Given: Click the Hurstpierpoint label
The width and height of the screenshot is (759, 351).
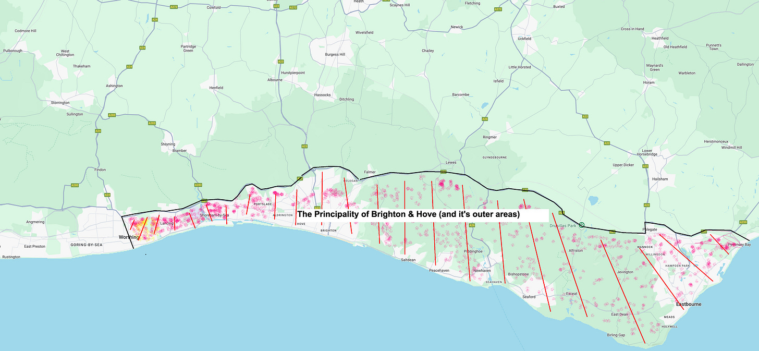Looking at the screenshot, I should pos(292,72).
